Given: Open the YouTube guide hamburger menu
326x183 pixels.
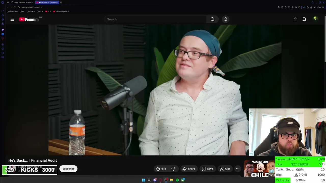Looking at the screenshot, I should [12, 19].
